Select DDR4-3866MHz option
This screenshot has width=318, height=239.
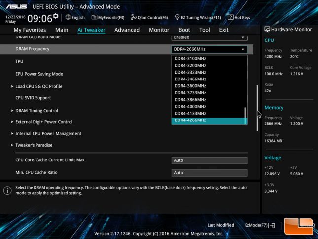(210, 100)
